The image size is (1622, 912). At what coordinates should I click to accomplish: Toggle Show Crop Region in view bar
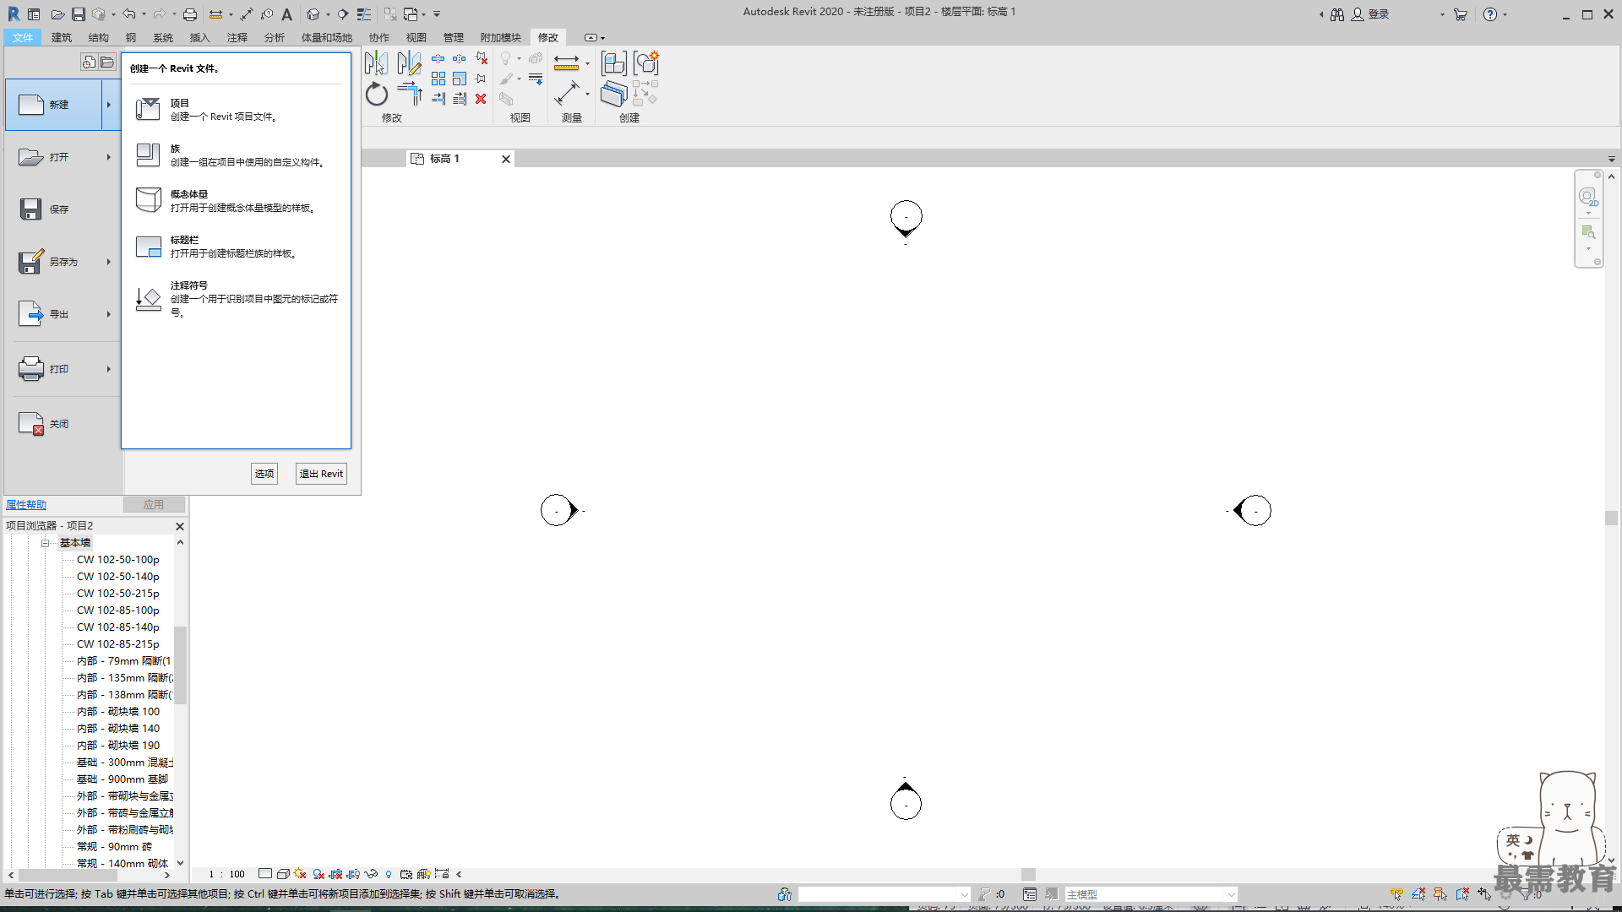pyautogui.click(x=354, y=874)
